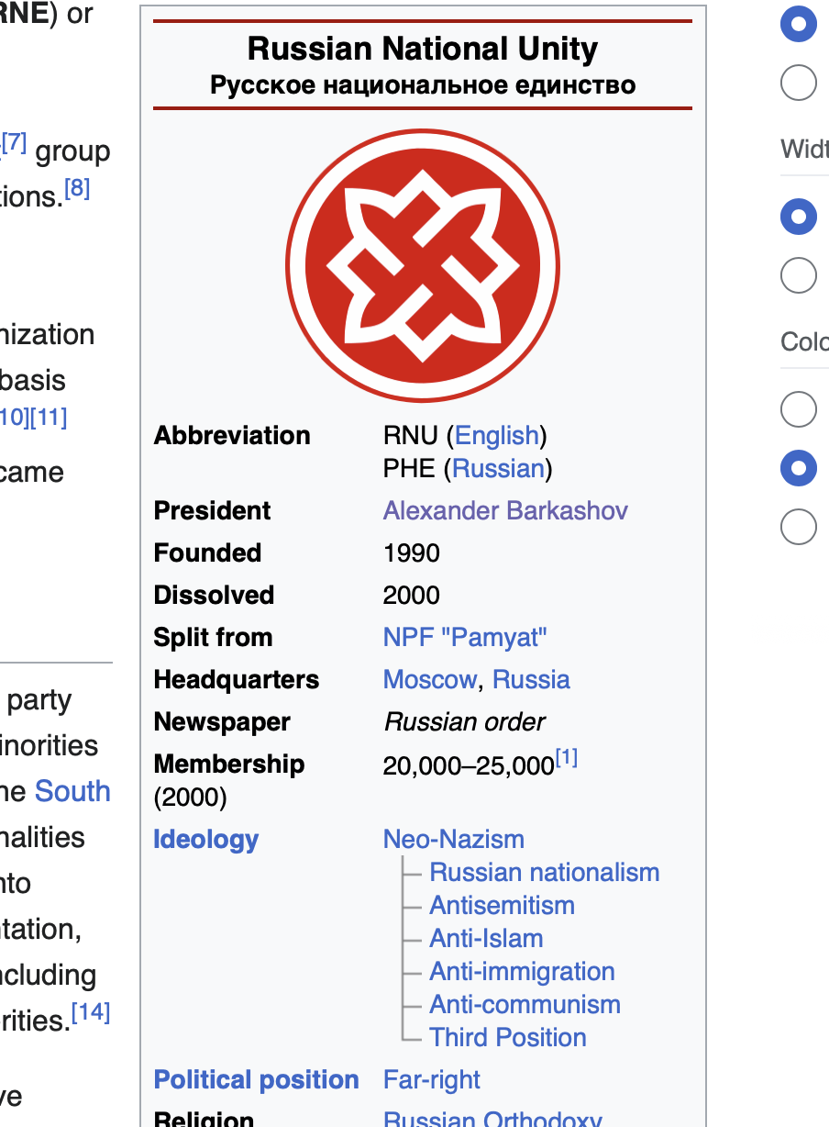Select the checked radio button under Width
The image size is (829, 1127).
[798, 217]
